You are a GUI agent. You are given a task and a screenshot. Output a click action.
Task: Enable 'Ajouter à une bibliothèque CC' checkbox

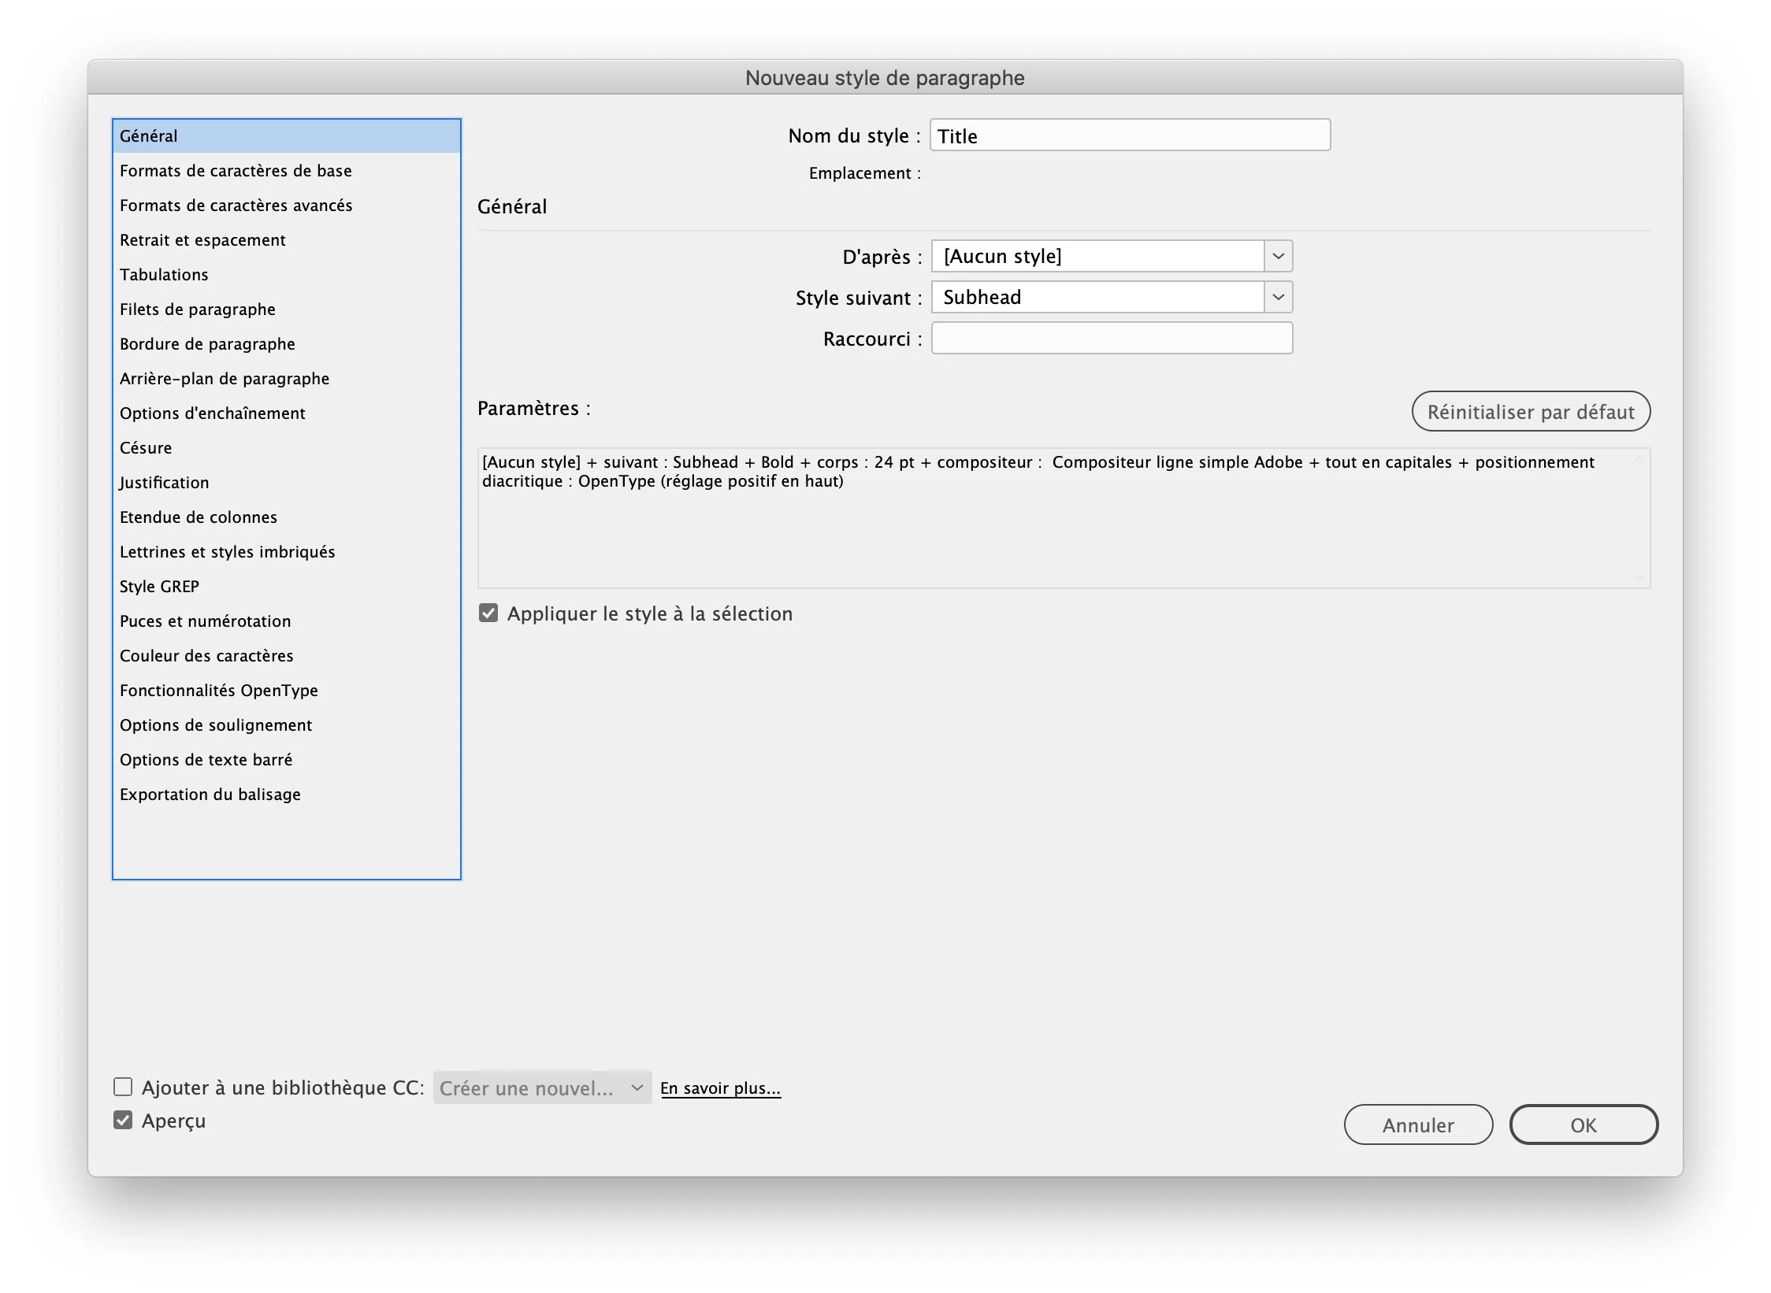tap(123, 1087)
